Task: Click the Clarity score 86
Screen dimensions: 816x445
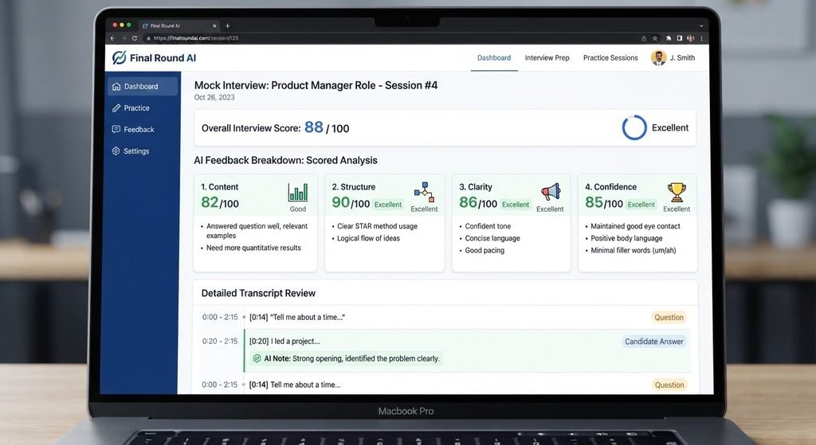Action: pos(468,201)
